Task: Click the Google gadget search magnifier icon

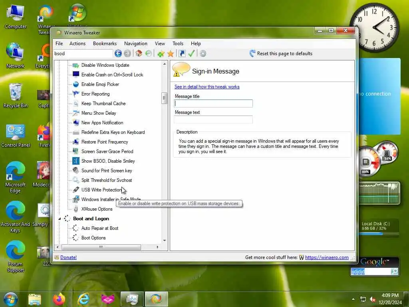Action: tap(394, 271)
